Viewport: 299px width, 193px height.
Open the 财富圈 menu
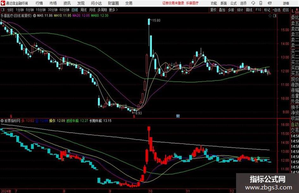(113, 3)
